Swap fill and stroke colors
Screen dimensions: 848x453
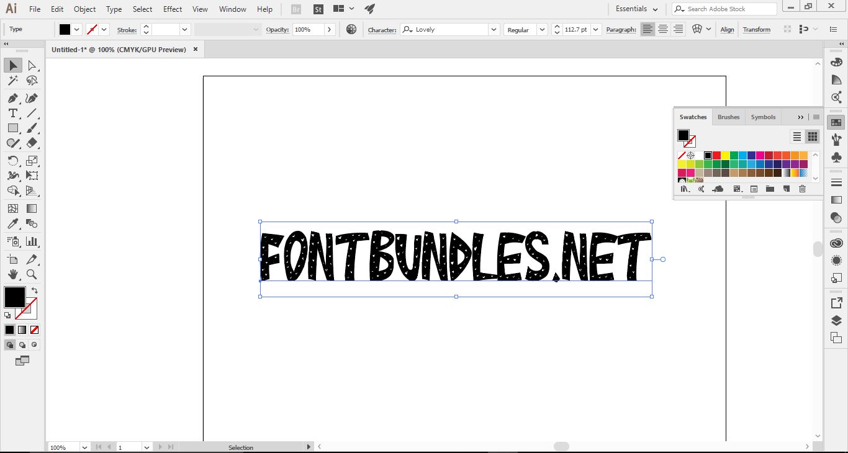coord(34,290)
